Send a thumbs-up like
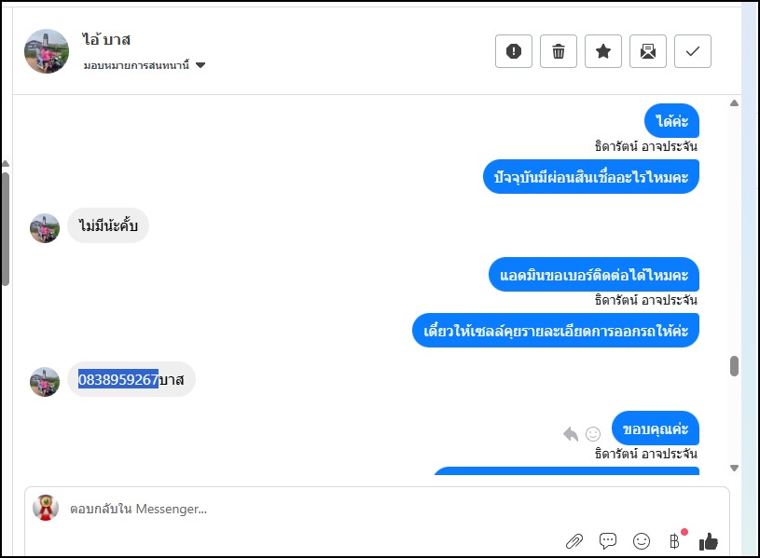 click(x=709, y=540)
